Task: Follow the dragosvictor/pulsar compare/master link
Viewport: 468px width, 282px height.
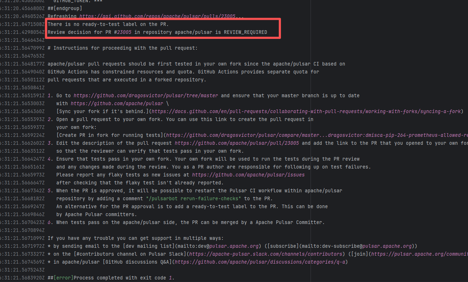Action: pyautogui.click(x=314, y=135)
